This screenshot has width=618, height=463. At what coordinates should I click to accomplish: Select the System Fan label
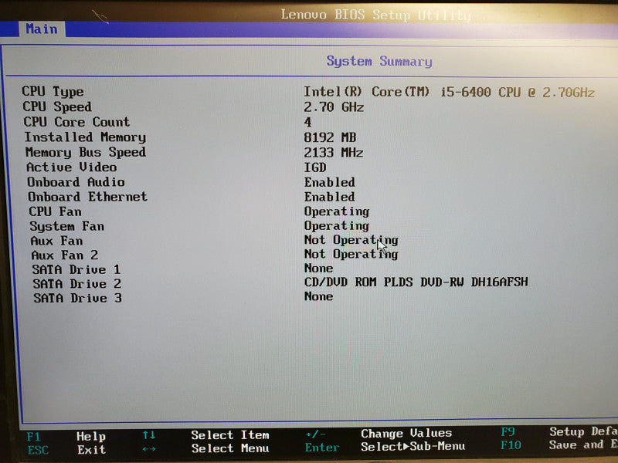[67, 226]
